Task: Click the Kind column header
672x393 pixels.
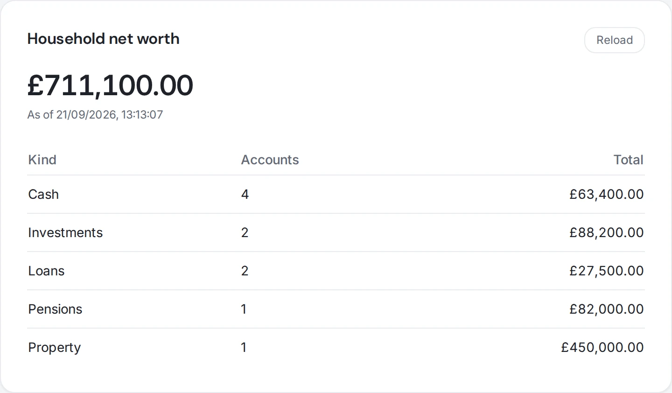Action: (42, 160)
